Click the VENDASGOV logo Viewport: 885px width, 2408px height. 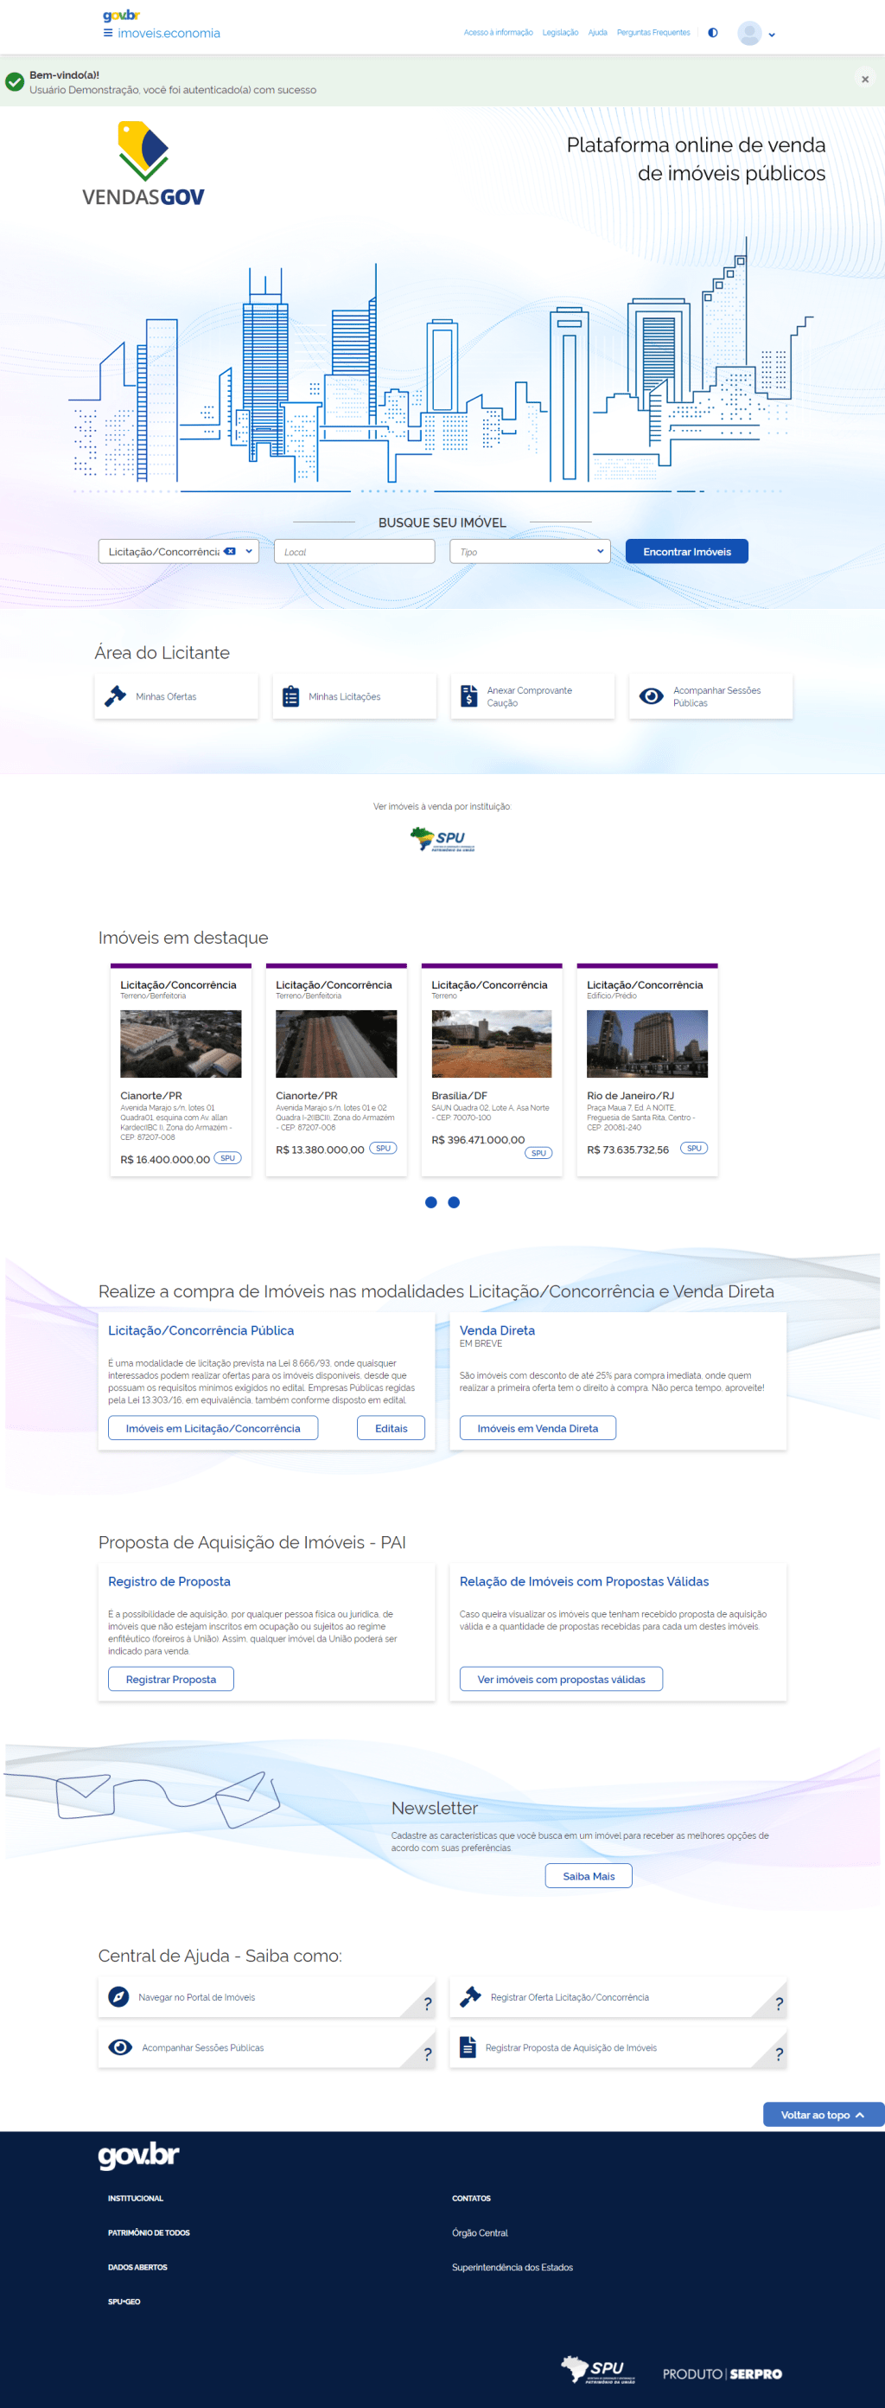click(x=143, y=163)
